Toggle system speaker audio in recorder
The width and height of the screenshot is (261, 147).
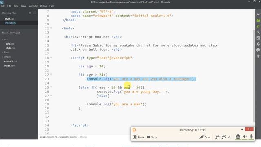click(245, 137)
